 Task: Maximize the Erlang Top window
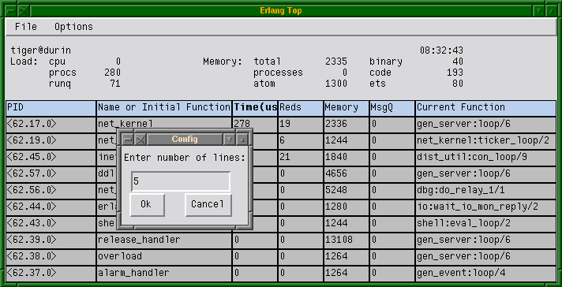click(551, 11)
